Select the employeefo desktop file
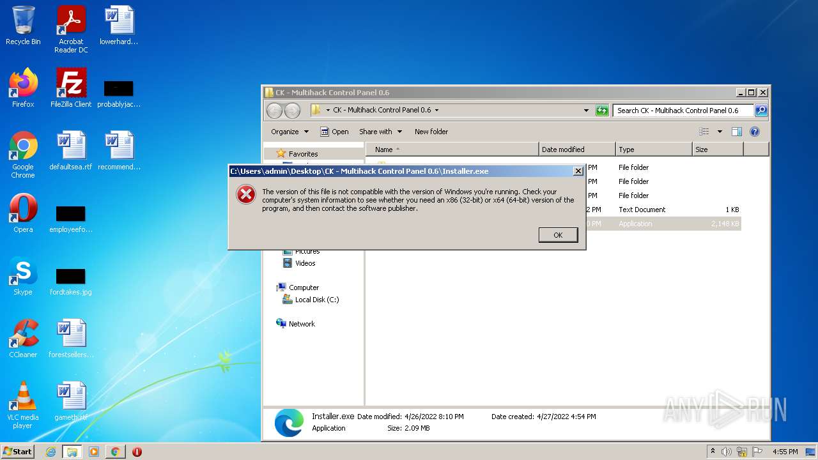This screenshot has height=460, width=818. [x=71, y=218]
